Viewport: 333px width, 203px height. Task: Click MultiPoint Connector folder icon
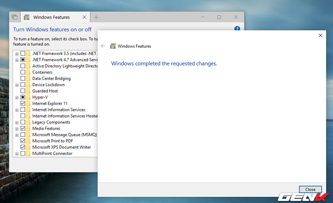coord(28,154)
